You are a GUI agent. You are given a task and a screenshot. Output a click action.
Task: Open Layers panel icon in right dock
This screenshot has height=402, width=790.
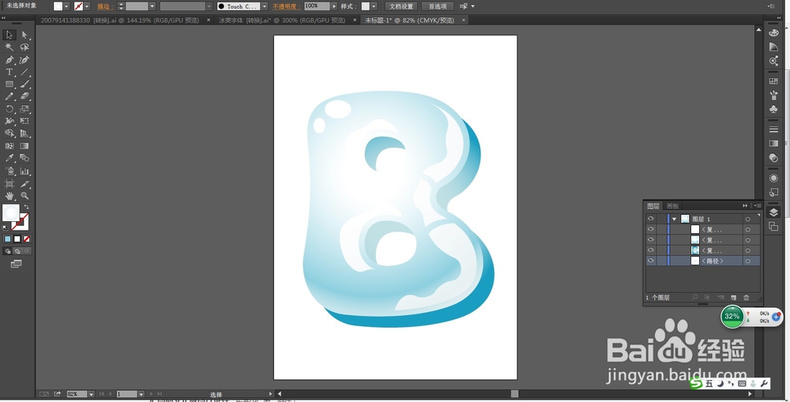[773, 212]
